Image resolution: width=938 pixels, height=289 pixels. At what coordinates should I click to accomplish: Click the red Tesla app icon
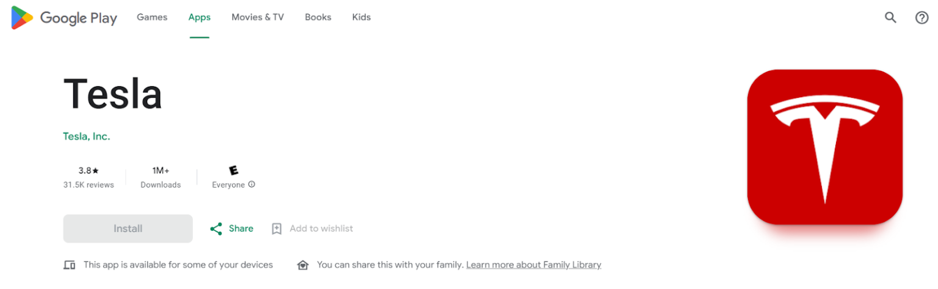[x=824, y=147]
